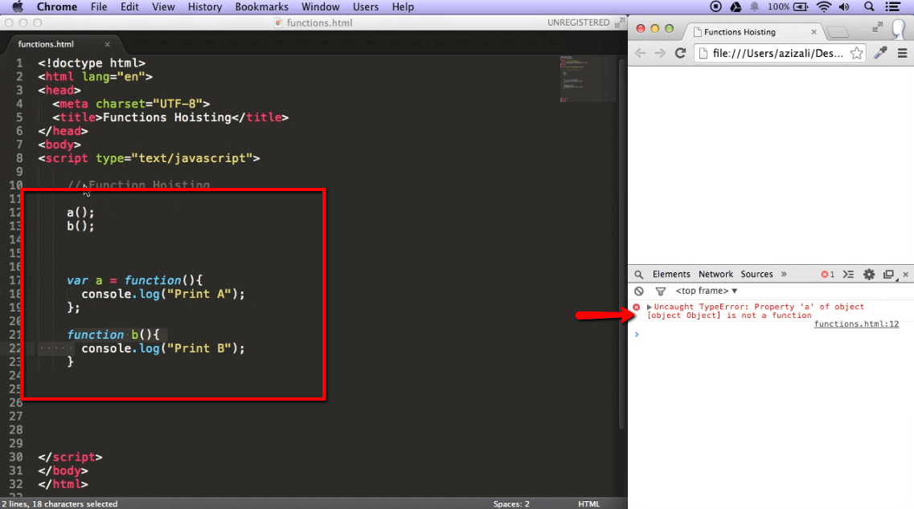Click the code minimap thumbnail
This screenshot has height=509, width=914.
pos(587,79)
